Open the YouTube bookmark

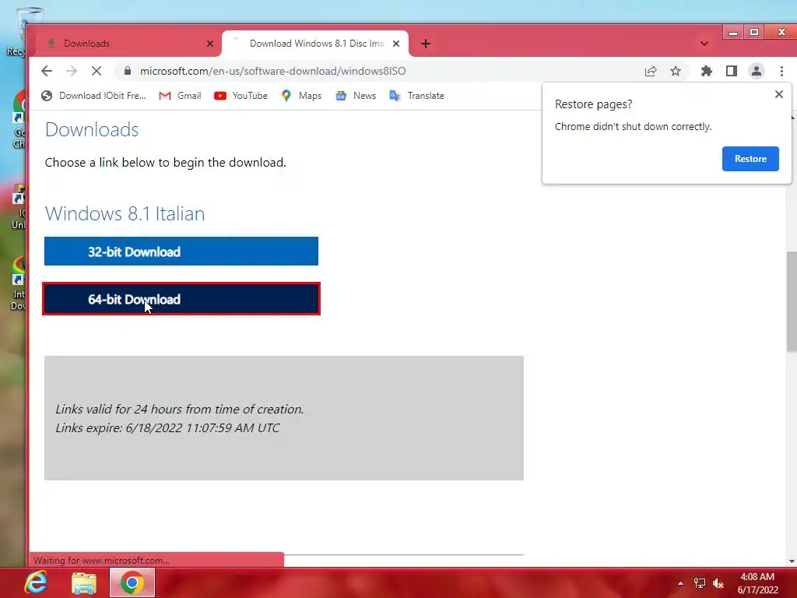coord(241,96)
